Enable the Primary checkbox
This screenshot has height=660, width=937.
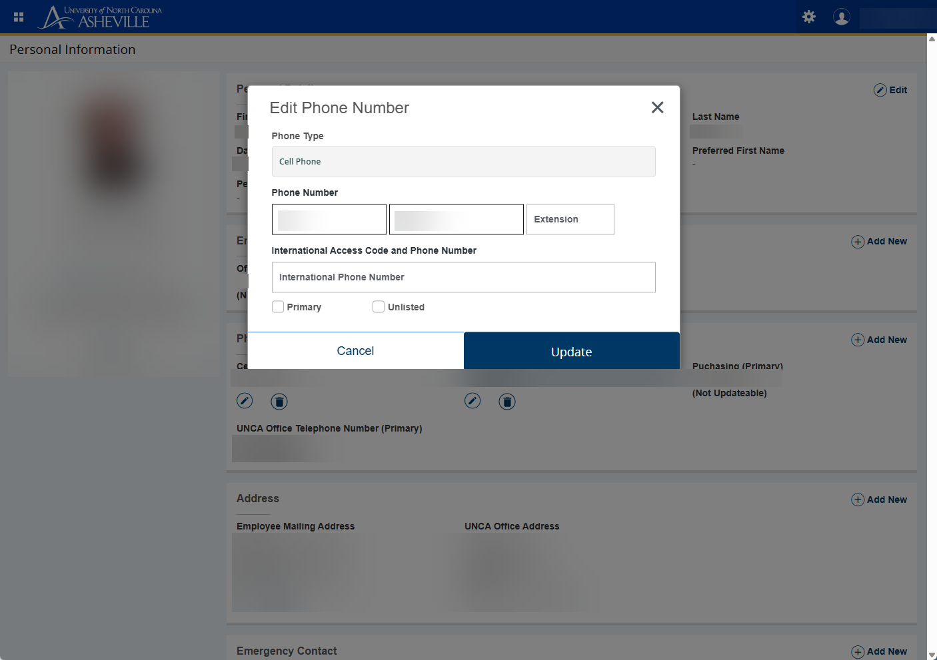coord(278,307)
